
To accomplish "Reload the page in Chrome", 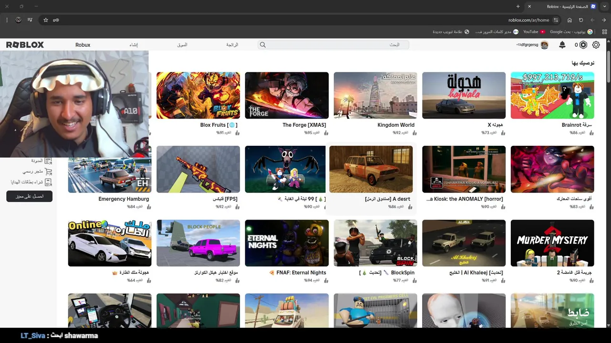I will (581, 20).
